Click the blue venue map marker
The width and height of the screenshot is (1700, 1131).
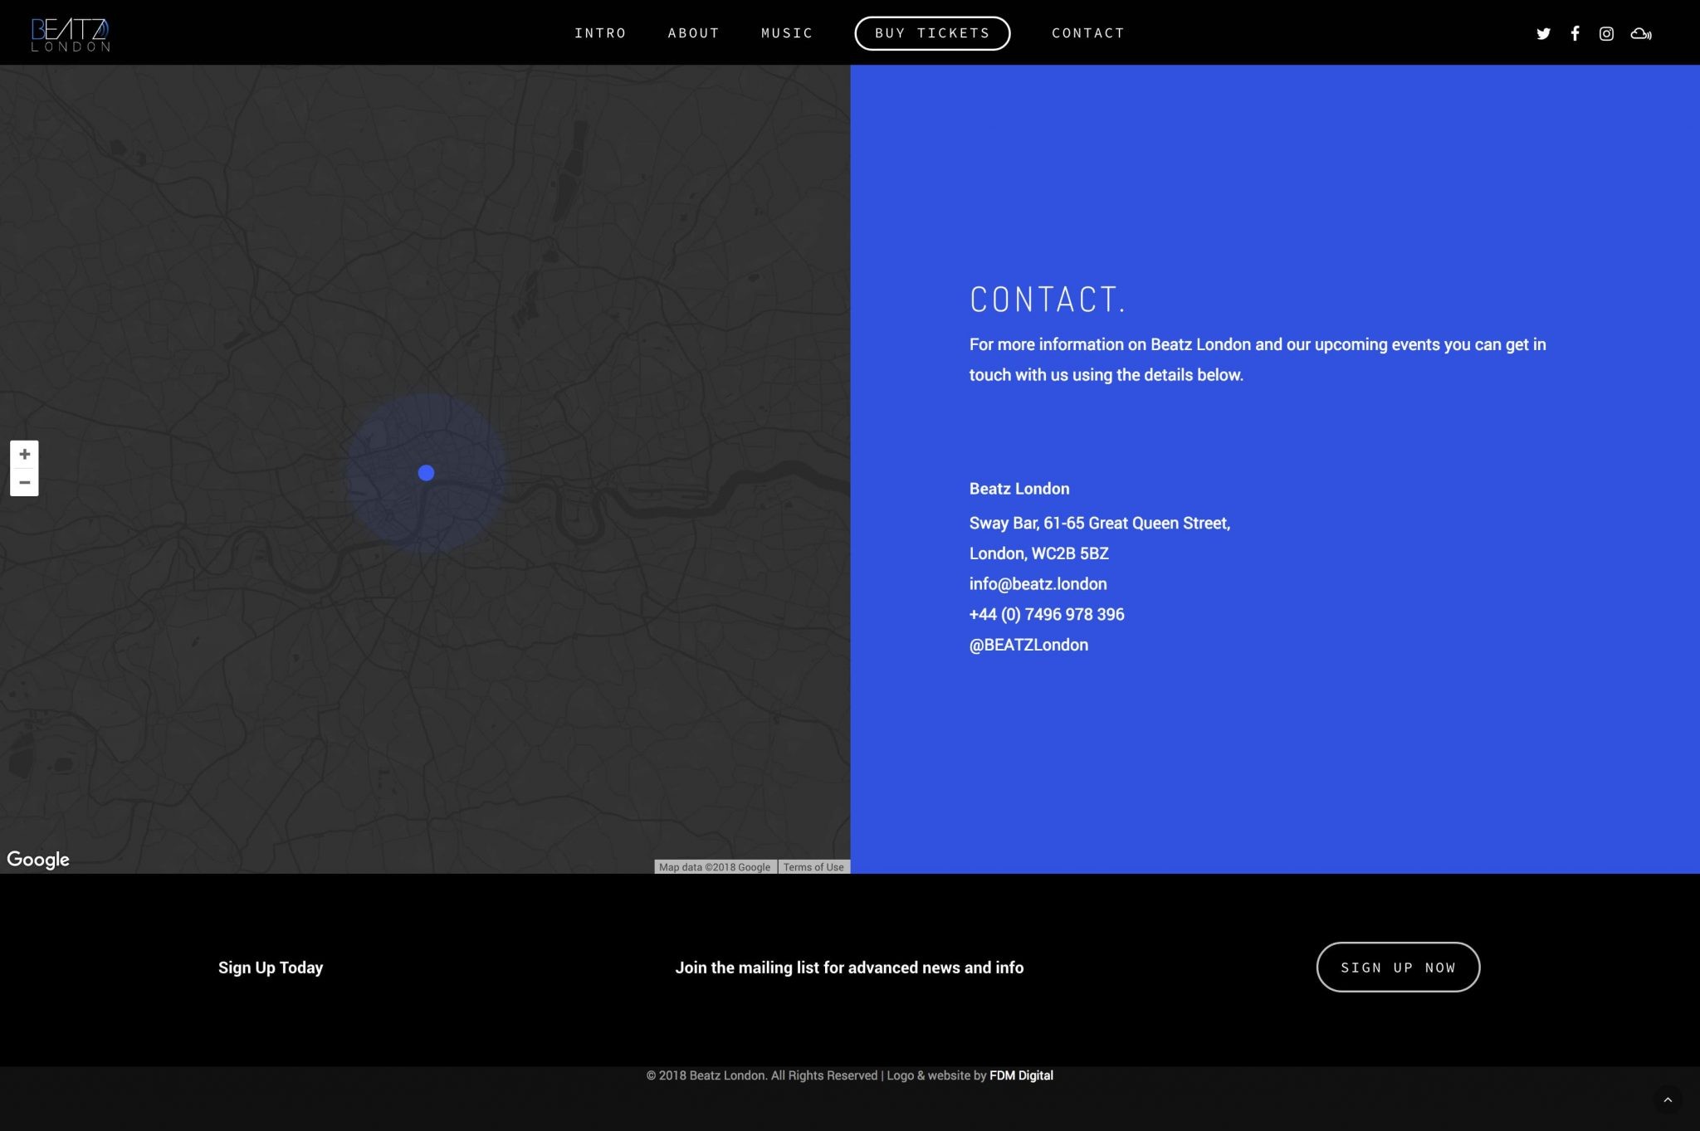coord(426,473)
